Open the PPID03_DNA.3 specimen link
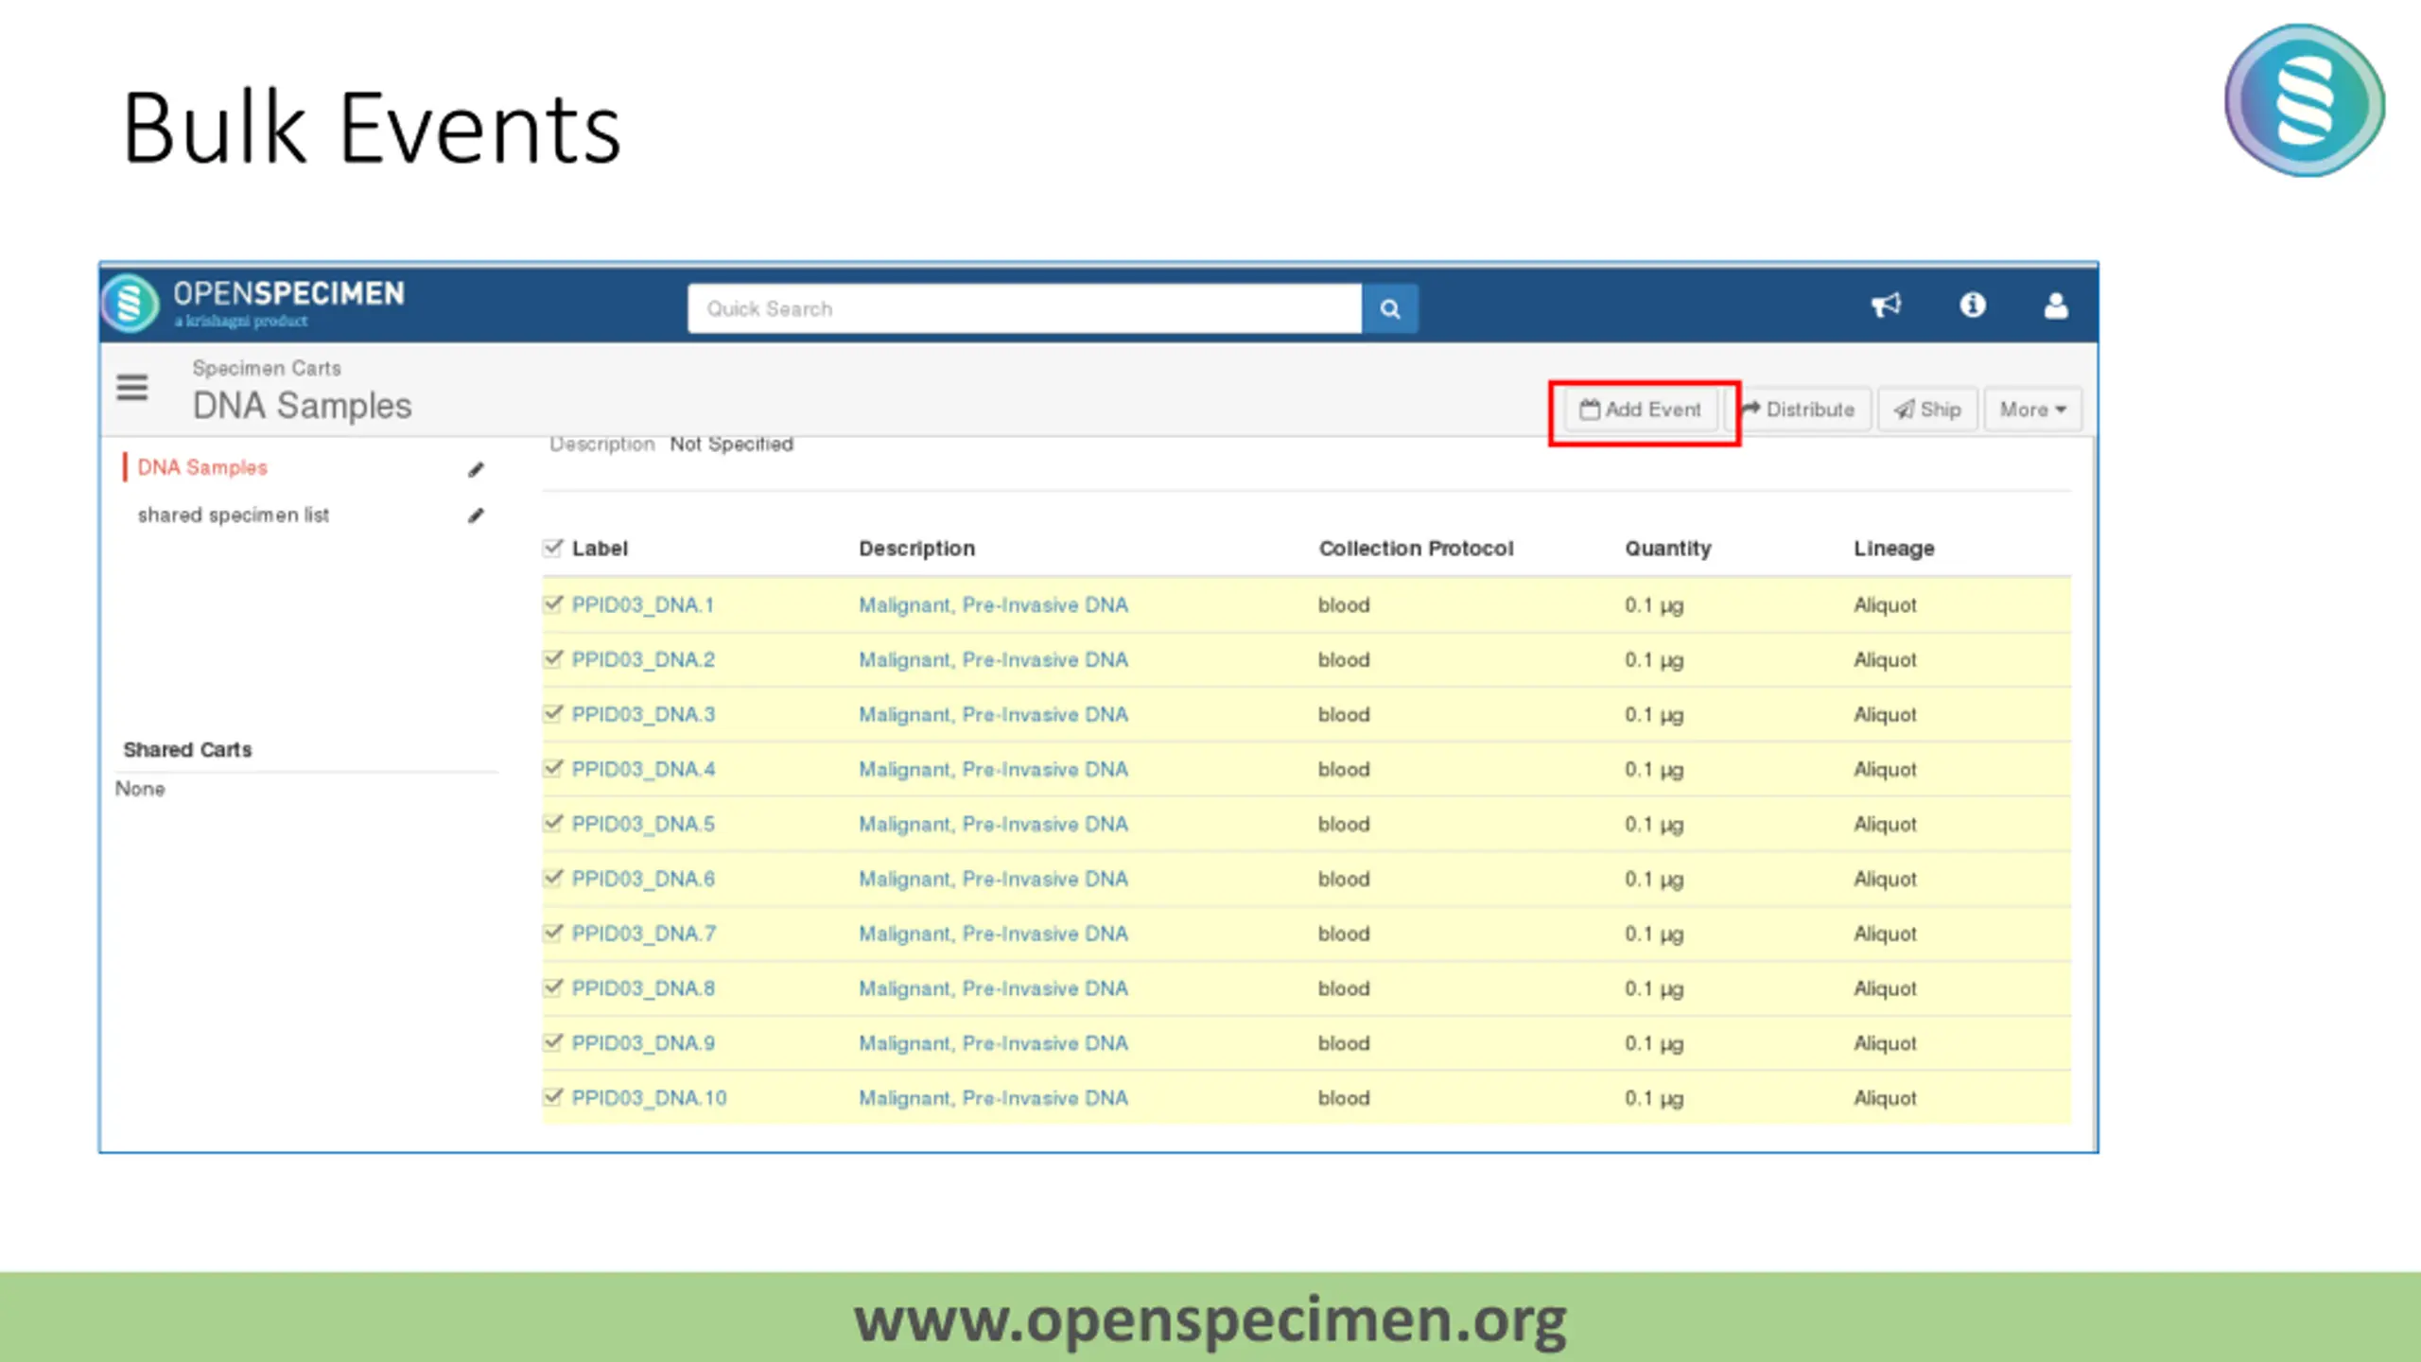Viewport: 2421px width, 1362px height. coord(643,714)
